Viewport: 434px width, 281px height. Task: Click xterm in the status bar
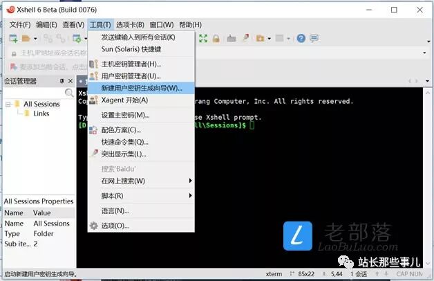coord(274,274)
